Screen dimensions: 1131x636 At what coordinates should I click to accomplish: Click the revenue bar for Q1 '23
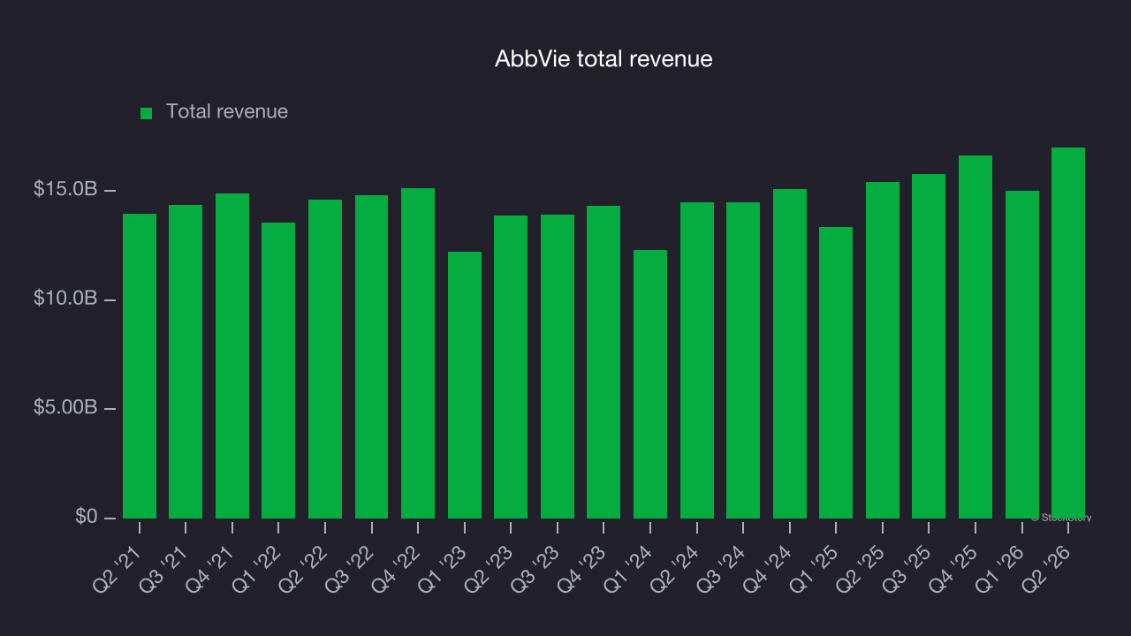(465, 385)
